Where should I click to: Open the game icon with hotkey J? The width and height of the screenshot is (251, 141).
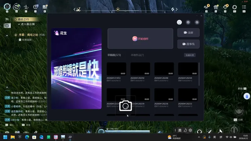pyautogui.click(x=35, y=7)
